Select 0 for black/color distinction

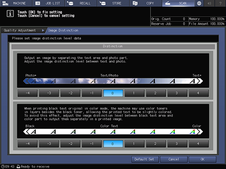tap(113, 144)
